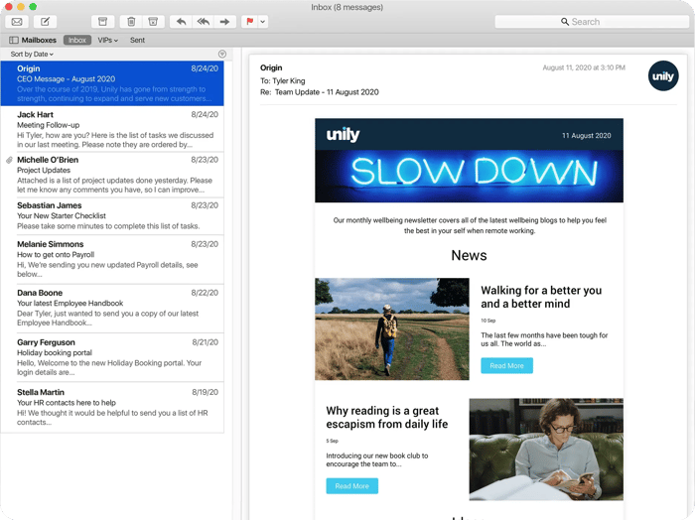Screen dimensions: 695x520
Task: Select the Inbox tab
Action: (x=77, y=40)
